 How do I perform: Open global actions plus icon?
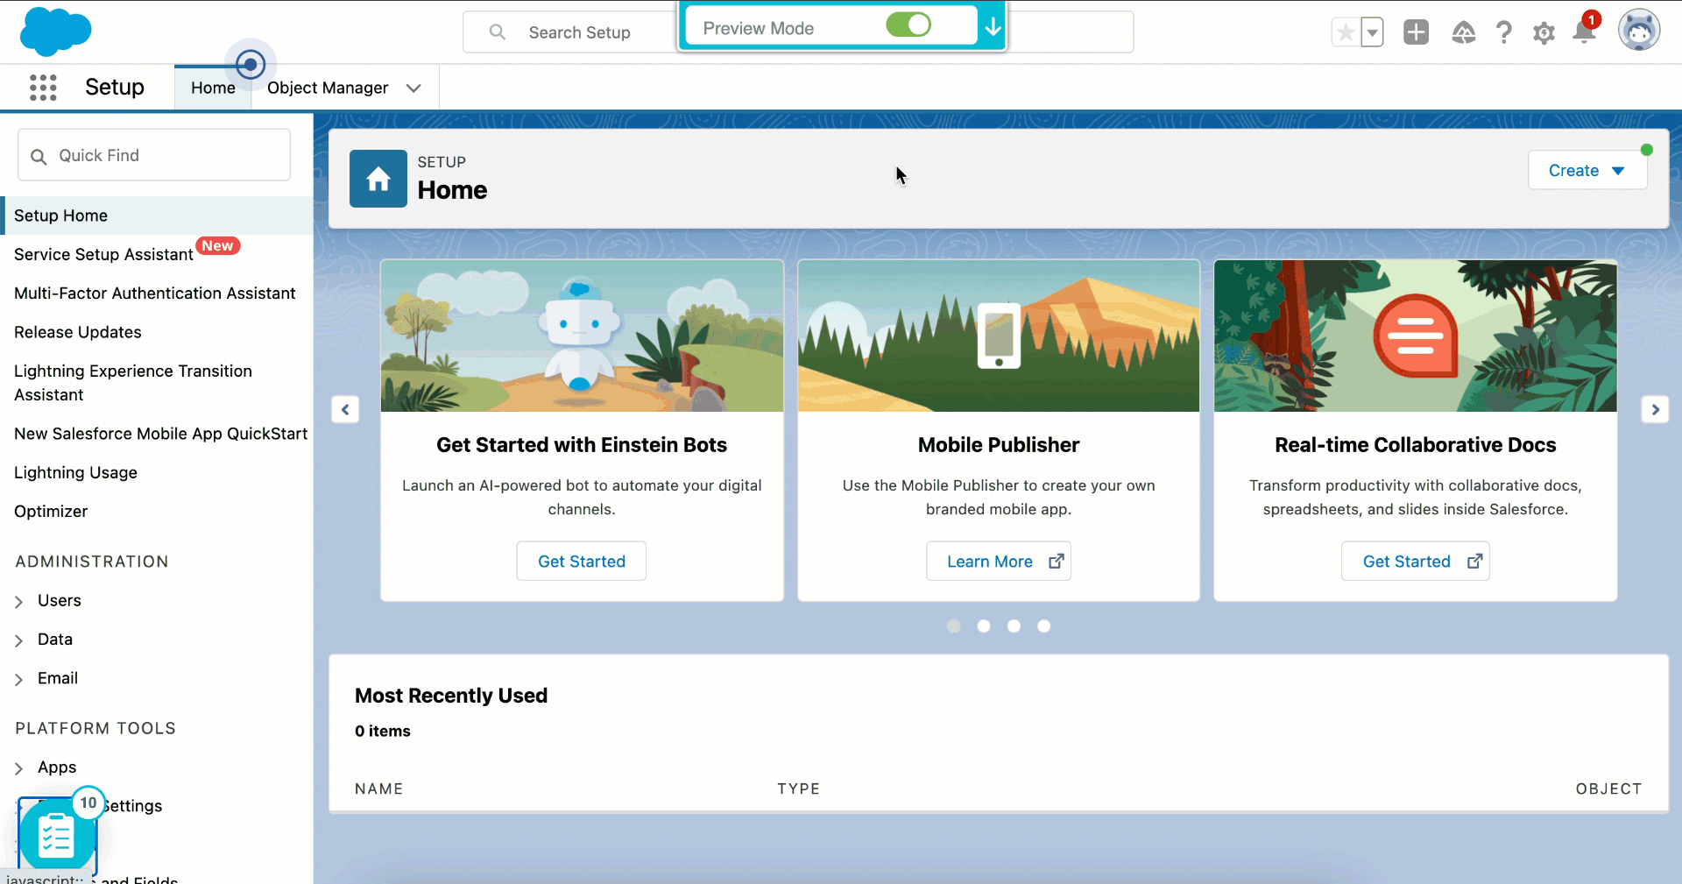pyautogui.click(x=1416, y=32)
